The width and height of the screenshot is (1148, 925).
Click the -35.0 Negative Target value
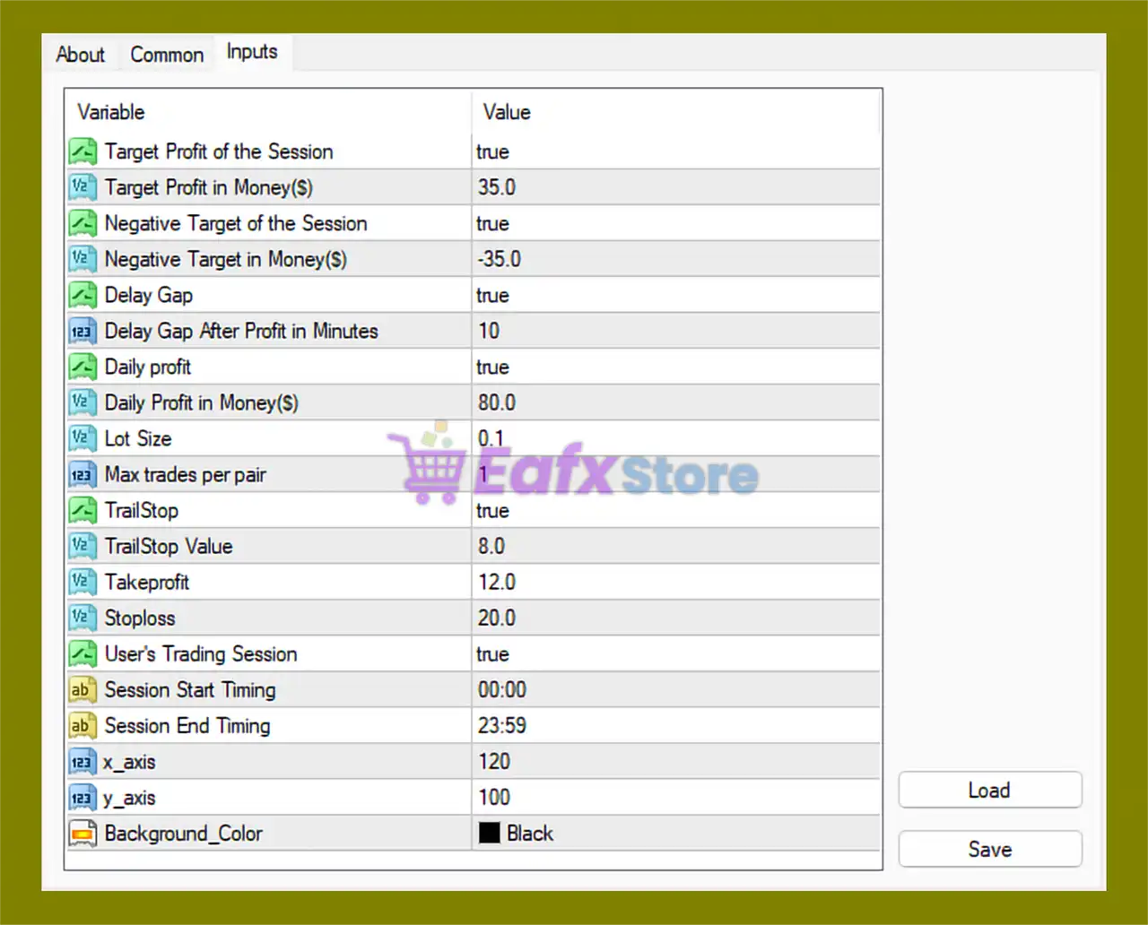pyautogui.click(x=500, y=259)
